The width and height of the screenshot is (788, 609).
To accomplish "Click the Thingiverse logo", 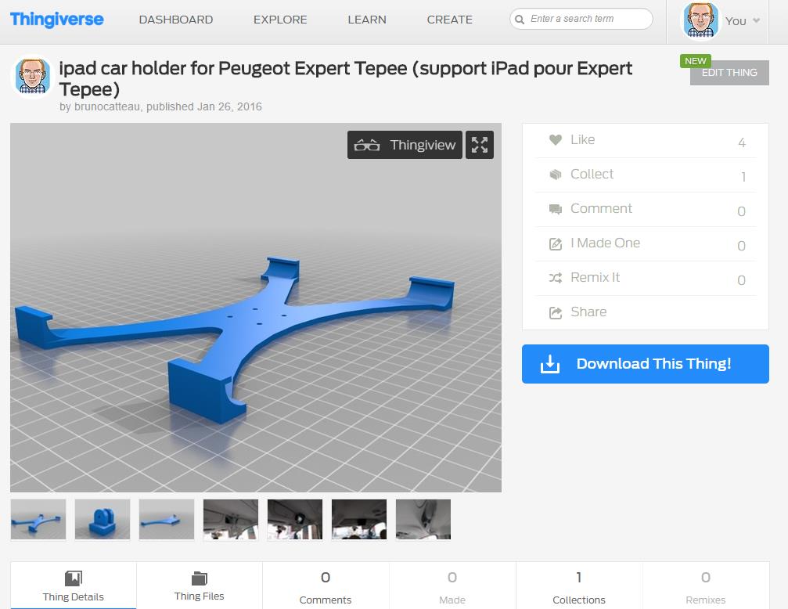I will pos(57,20).
